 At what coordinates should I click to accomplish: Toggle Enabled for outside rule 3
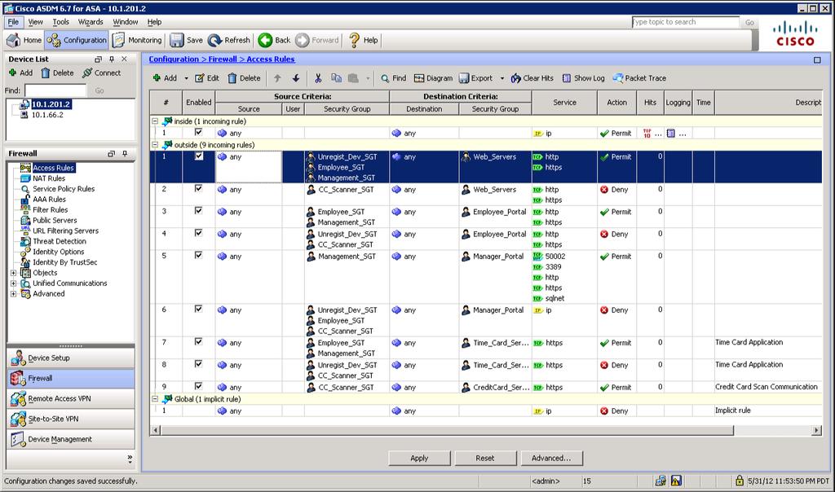point(199,211)
